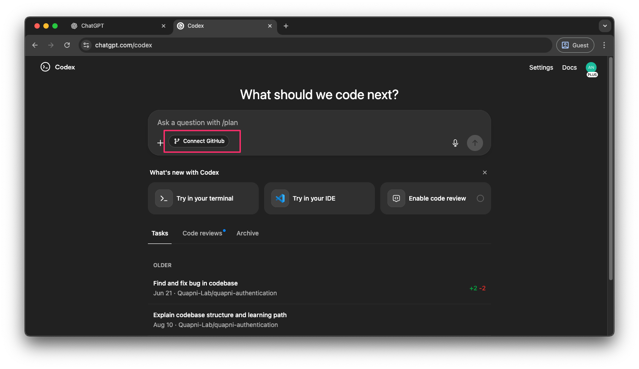Click the VS Code IDE icon
Image resolution: width=639 pixels, height=369 pixels.
pos(280,198)
